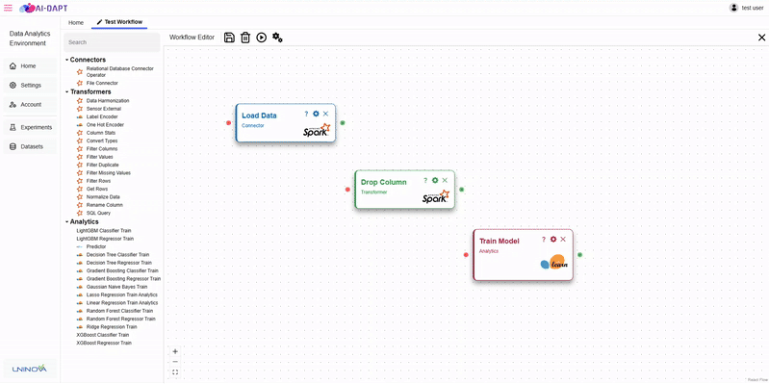Zoom out the canvas with minus button
Screen dimensions: 769x384
coord(175,362)
